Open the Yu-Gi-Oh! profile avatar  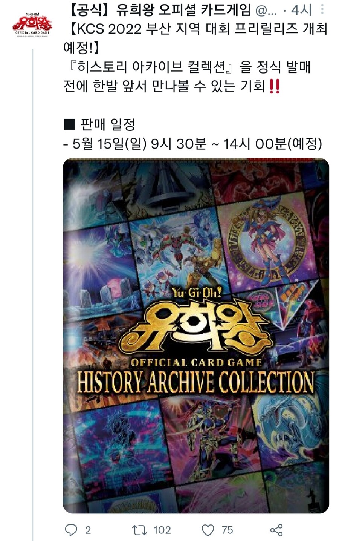click(32, 25)
